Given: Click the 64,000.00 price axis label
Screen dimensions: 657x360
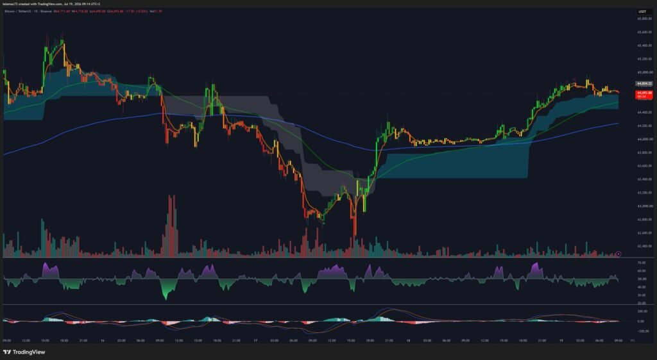Looking at the screenshot, I should coord(644,139).
